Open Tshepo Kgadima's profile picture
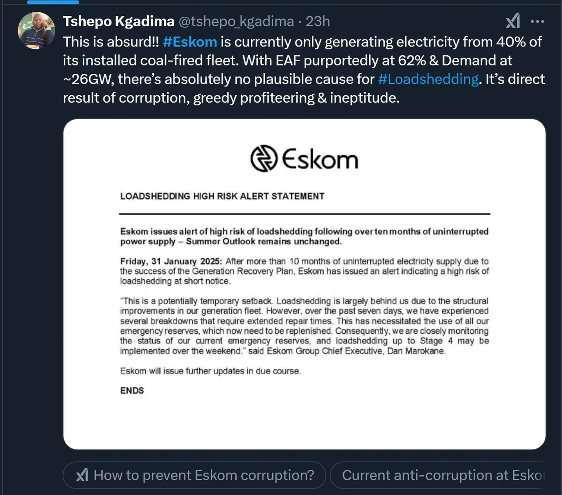 coord(36,30)
